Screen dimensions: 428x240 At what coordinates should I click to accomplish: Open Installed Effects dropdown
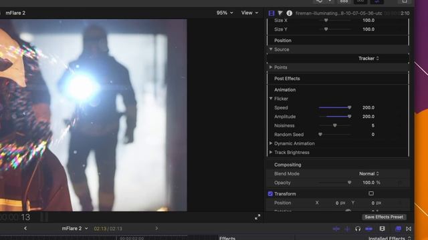(389, 238)
